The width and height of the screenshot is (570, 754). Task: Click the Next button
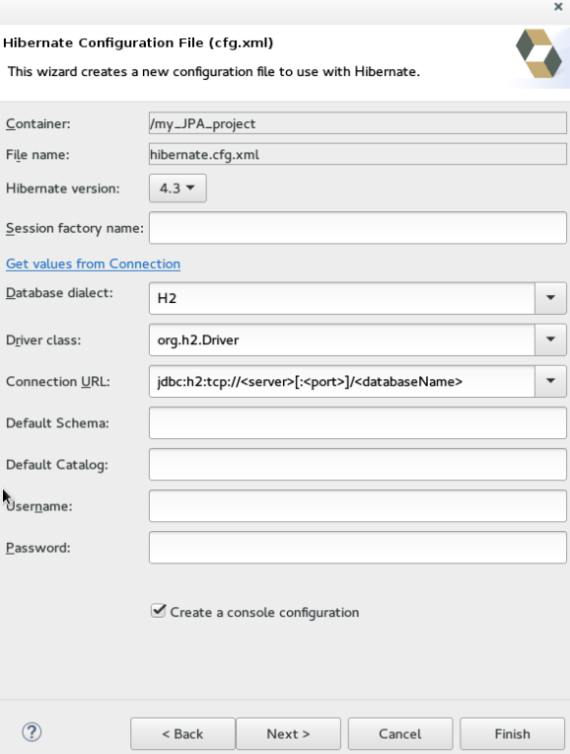click(x=288, y=734)
